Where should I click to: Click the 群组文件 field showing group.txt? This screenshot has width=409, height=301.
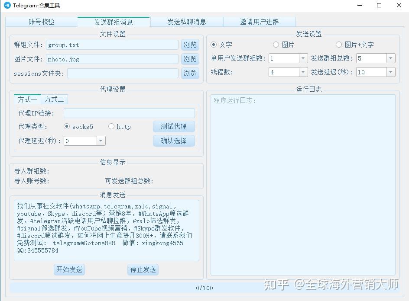pos(112,45)
